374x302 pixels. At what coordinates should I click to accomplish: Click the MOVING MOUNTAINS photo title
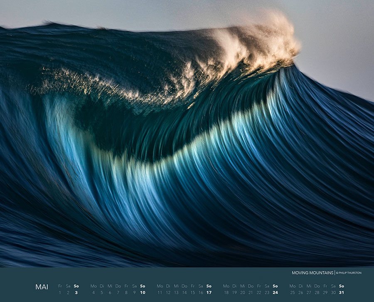tap(312, 273)
